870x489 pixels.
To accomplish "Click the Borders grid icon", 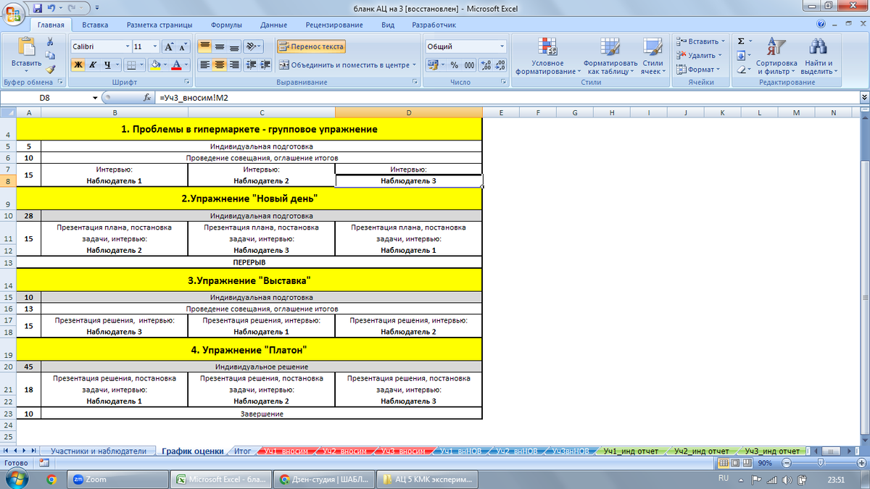I will [131, 64].
